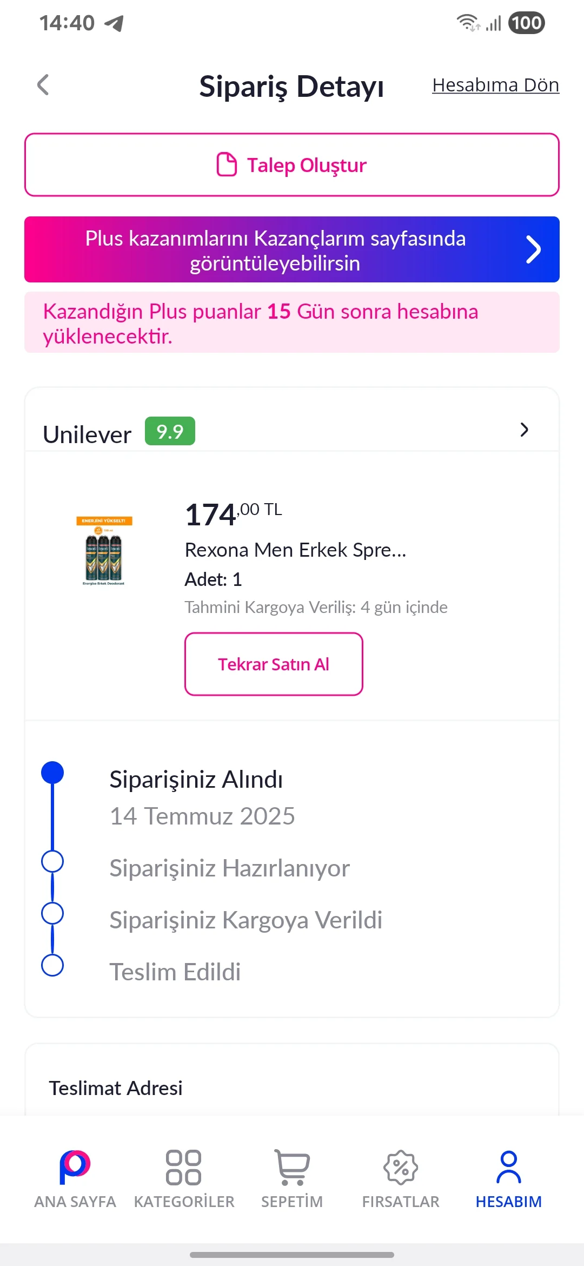Tap the Unilever seller name
584x1266 pixels.
point(87,434)
